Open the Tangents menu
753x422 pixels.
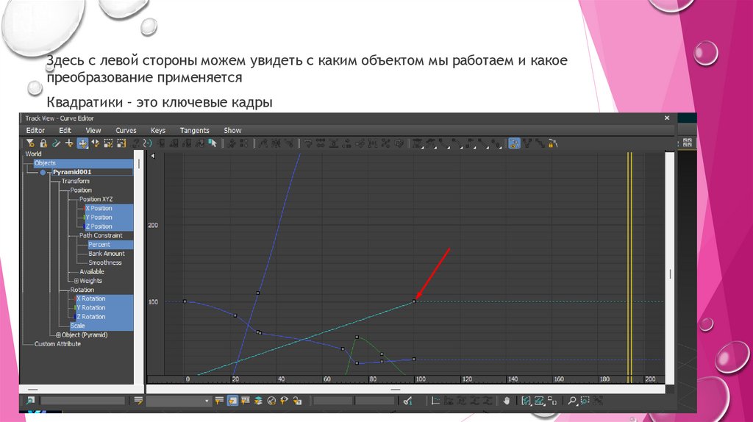tap(194, 130)
